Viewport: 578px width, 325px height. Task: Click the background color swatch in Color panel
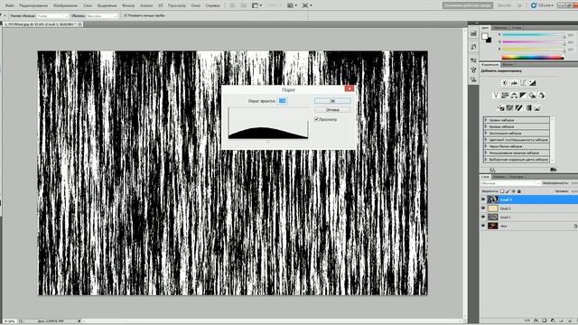click(x=489, y=40)
